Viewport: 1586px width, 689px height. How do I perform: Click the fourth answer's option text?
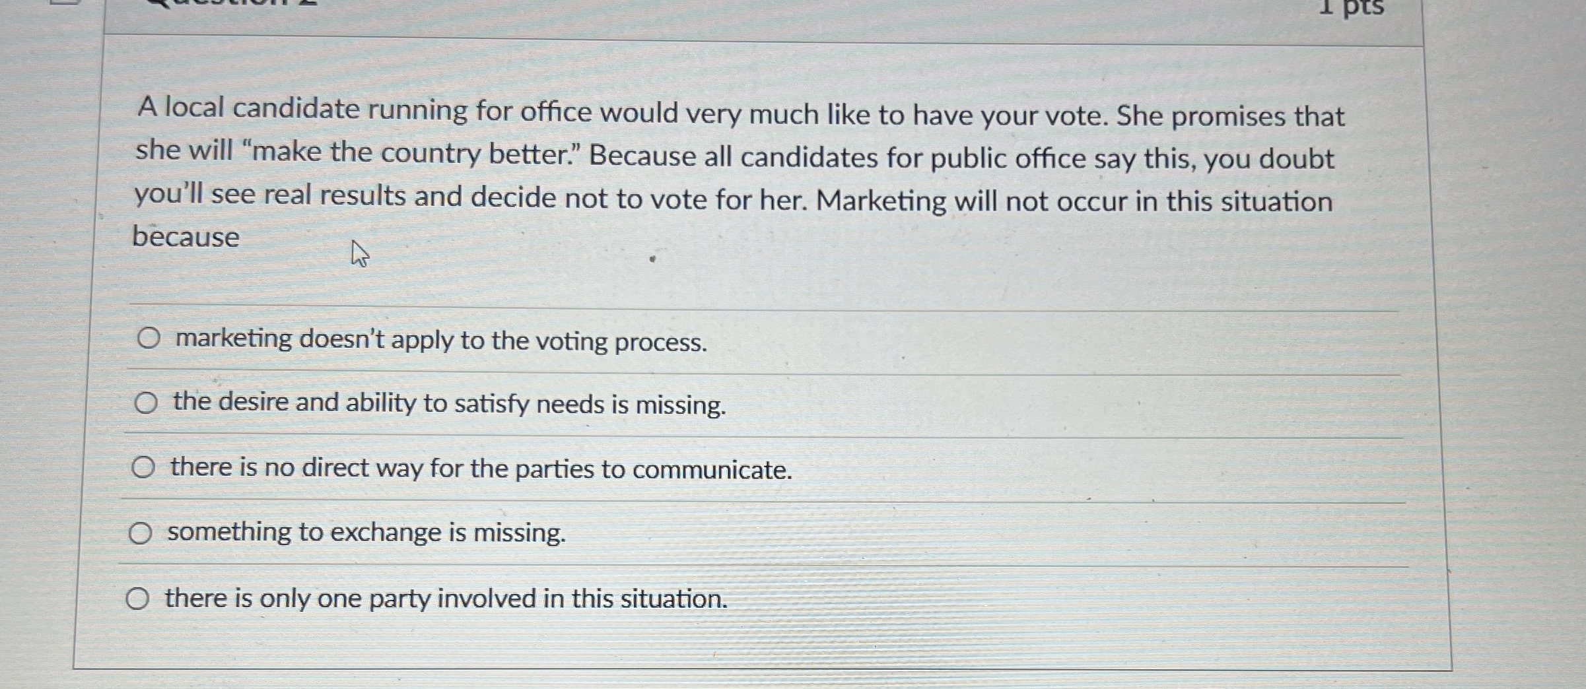[366, 532]
